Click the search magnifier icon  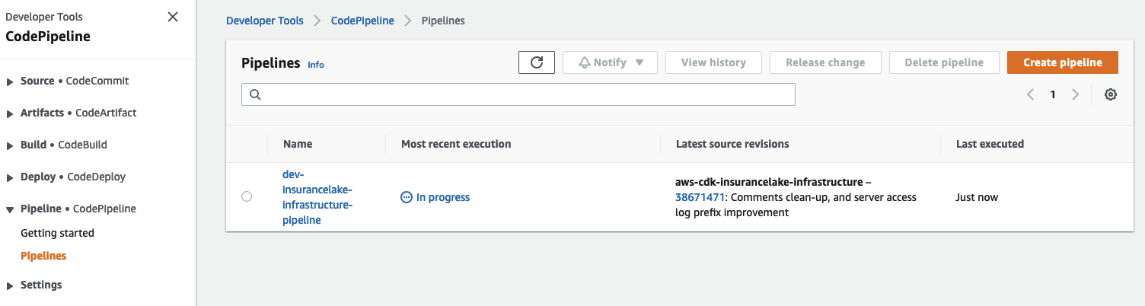[x=255, y=94]
